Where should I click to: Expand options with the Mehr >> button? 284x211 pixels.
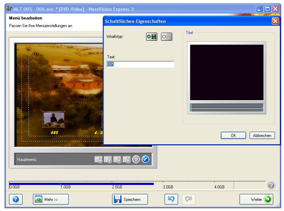click(x=51, y=199)
